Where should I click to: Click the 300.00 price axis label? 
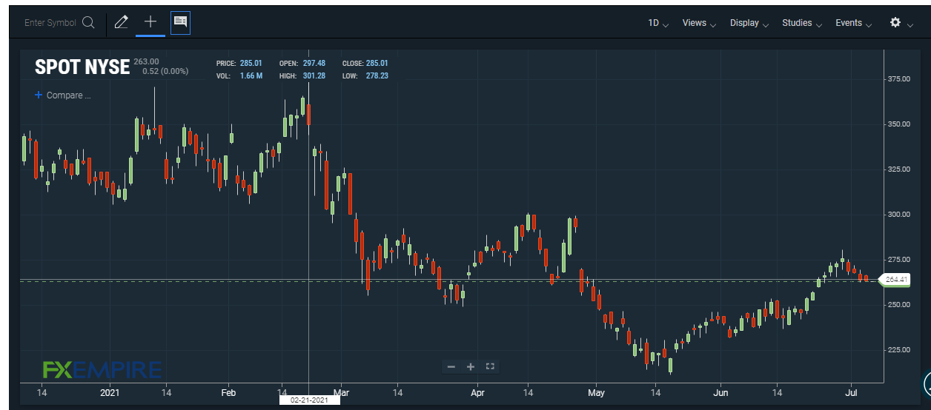898,214
